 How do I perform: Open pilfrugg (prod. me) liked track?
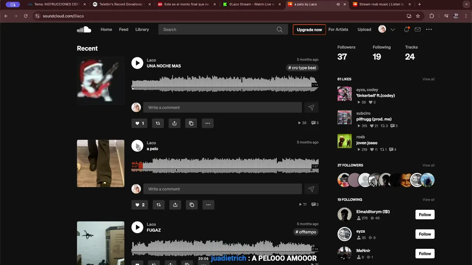(x=374, y=119)
